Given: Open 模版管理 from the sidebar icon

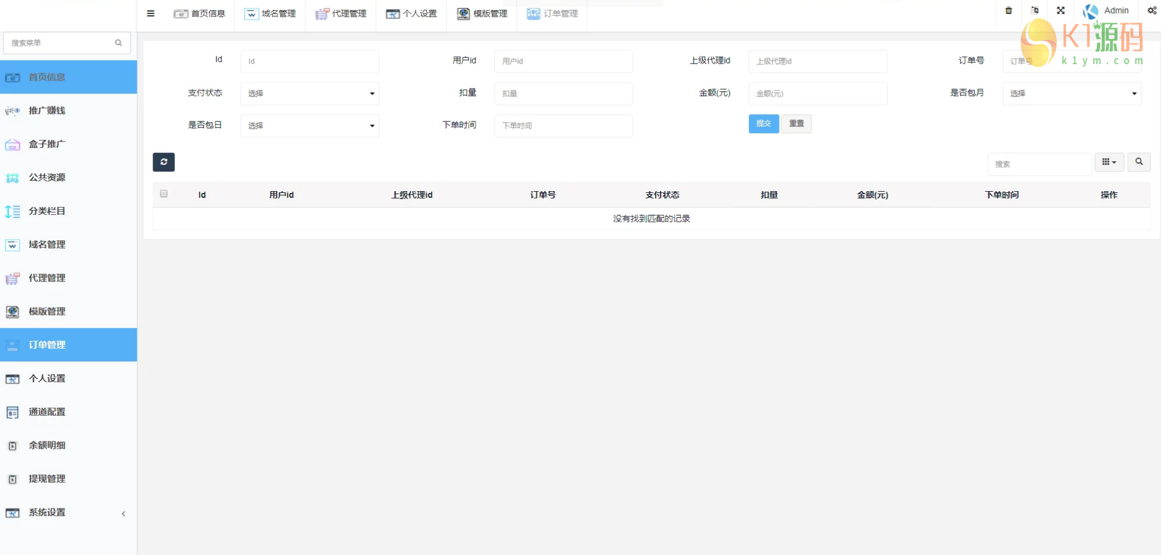Looking at the screenshot, I should click(12, 312).
